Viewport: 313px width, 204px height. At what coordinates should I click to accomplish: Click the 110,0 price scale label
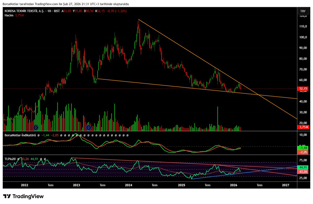(303, 26)
